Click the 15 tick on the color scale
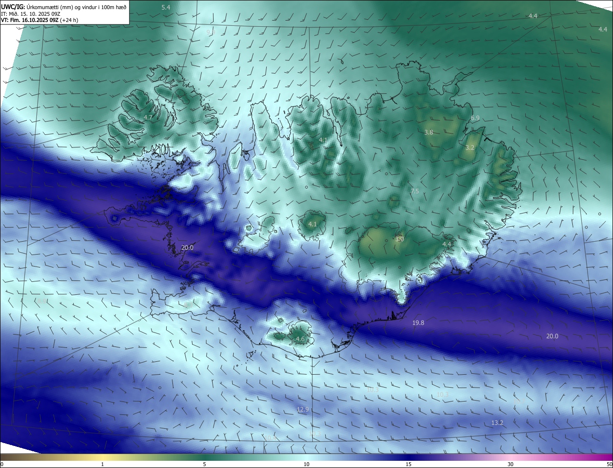 click(409, 464)
